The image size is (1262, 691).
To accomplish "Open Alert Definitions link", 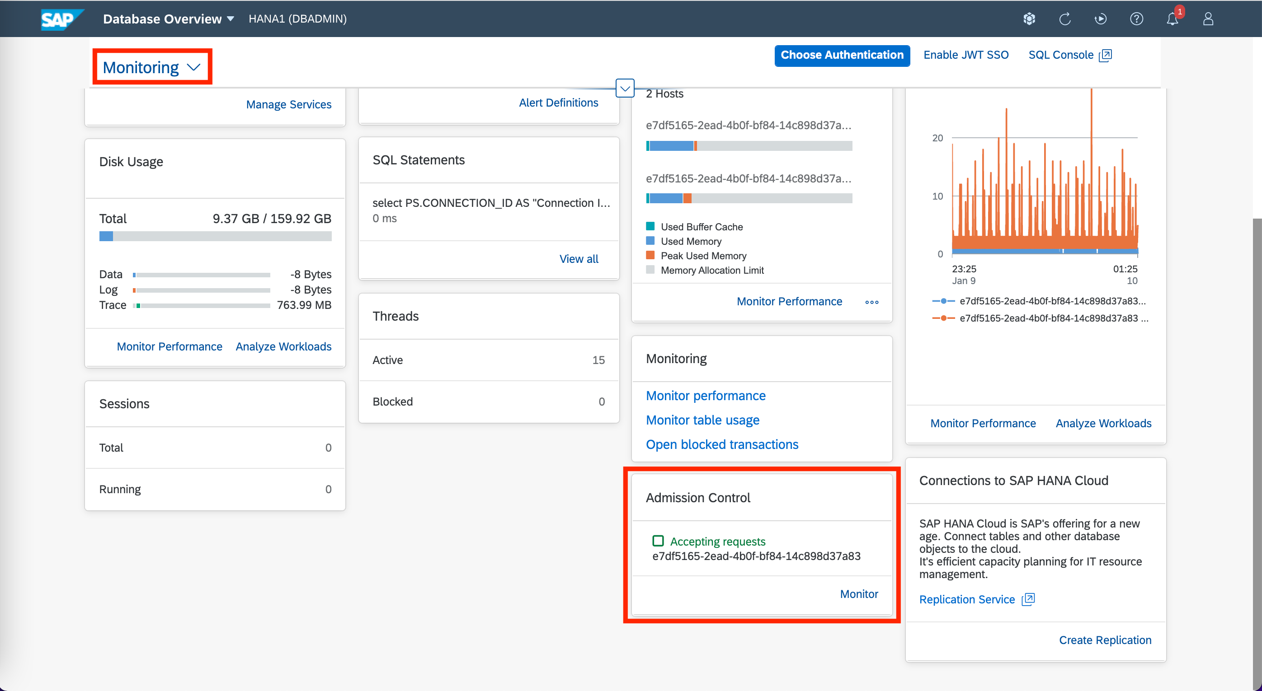I will pyautogui.click(x=559, y=103).
